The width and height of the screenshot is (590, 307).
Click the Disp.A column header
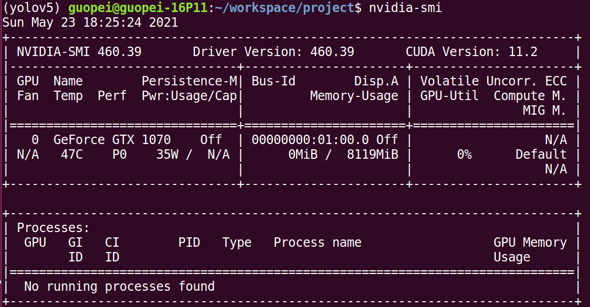[x=376, y=81]
